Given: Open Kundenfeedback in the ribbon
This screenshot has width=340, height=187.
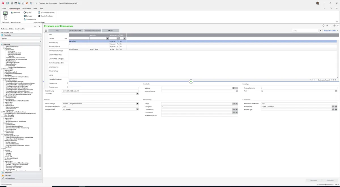Looking at the screenshot, I should (45, 16).
